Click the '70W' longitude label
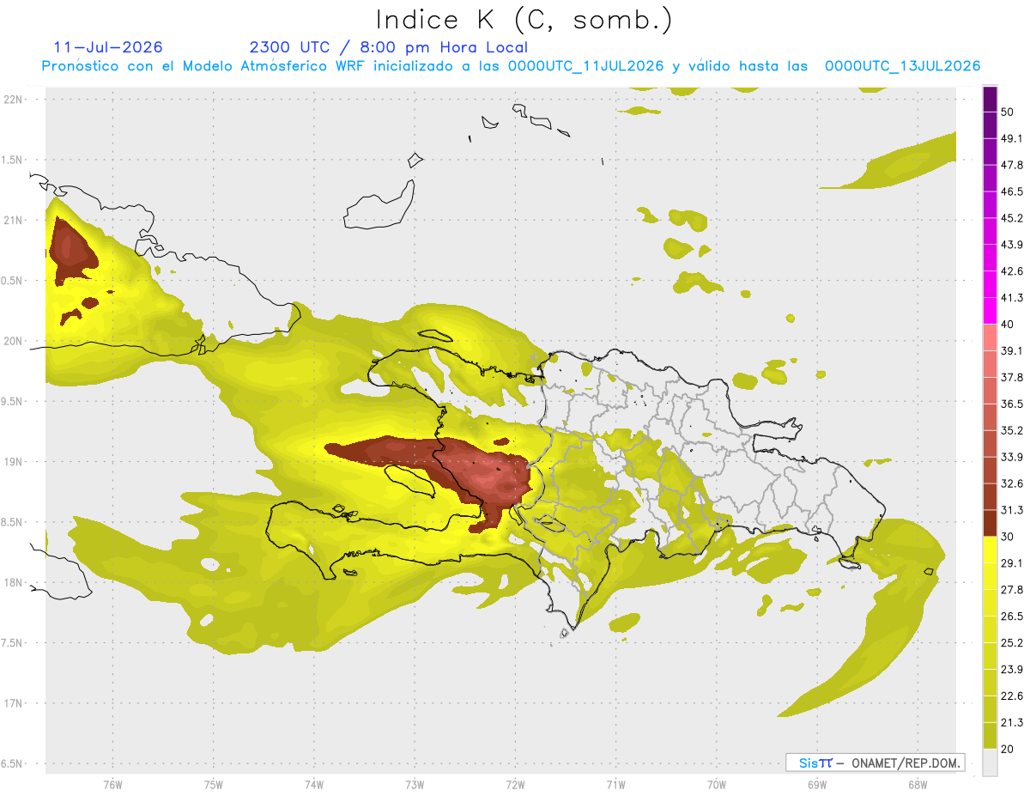Image resolution: width=1030 pixels, height=796 pixels. 717,785
